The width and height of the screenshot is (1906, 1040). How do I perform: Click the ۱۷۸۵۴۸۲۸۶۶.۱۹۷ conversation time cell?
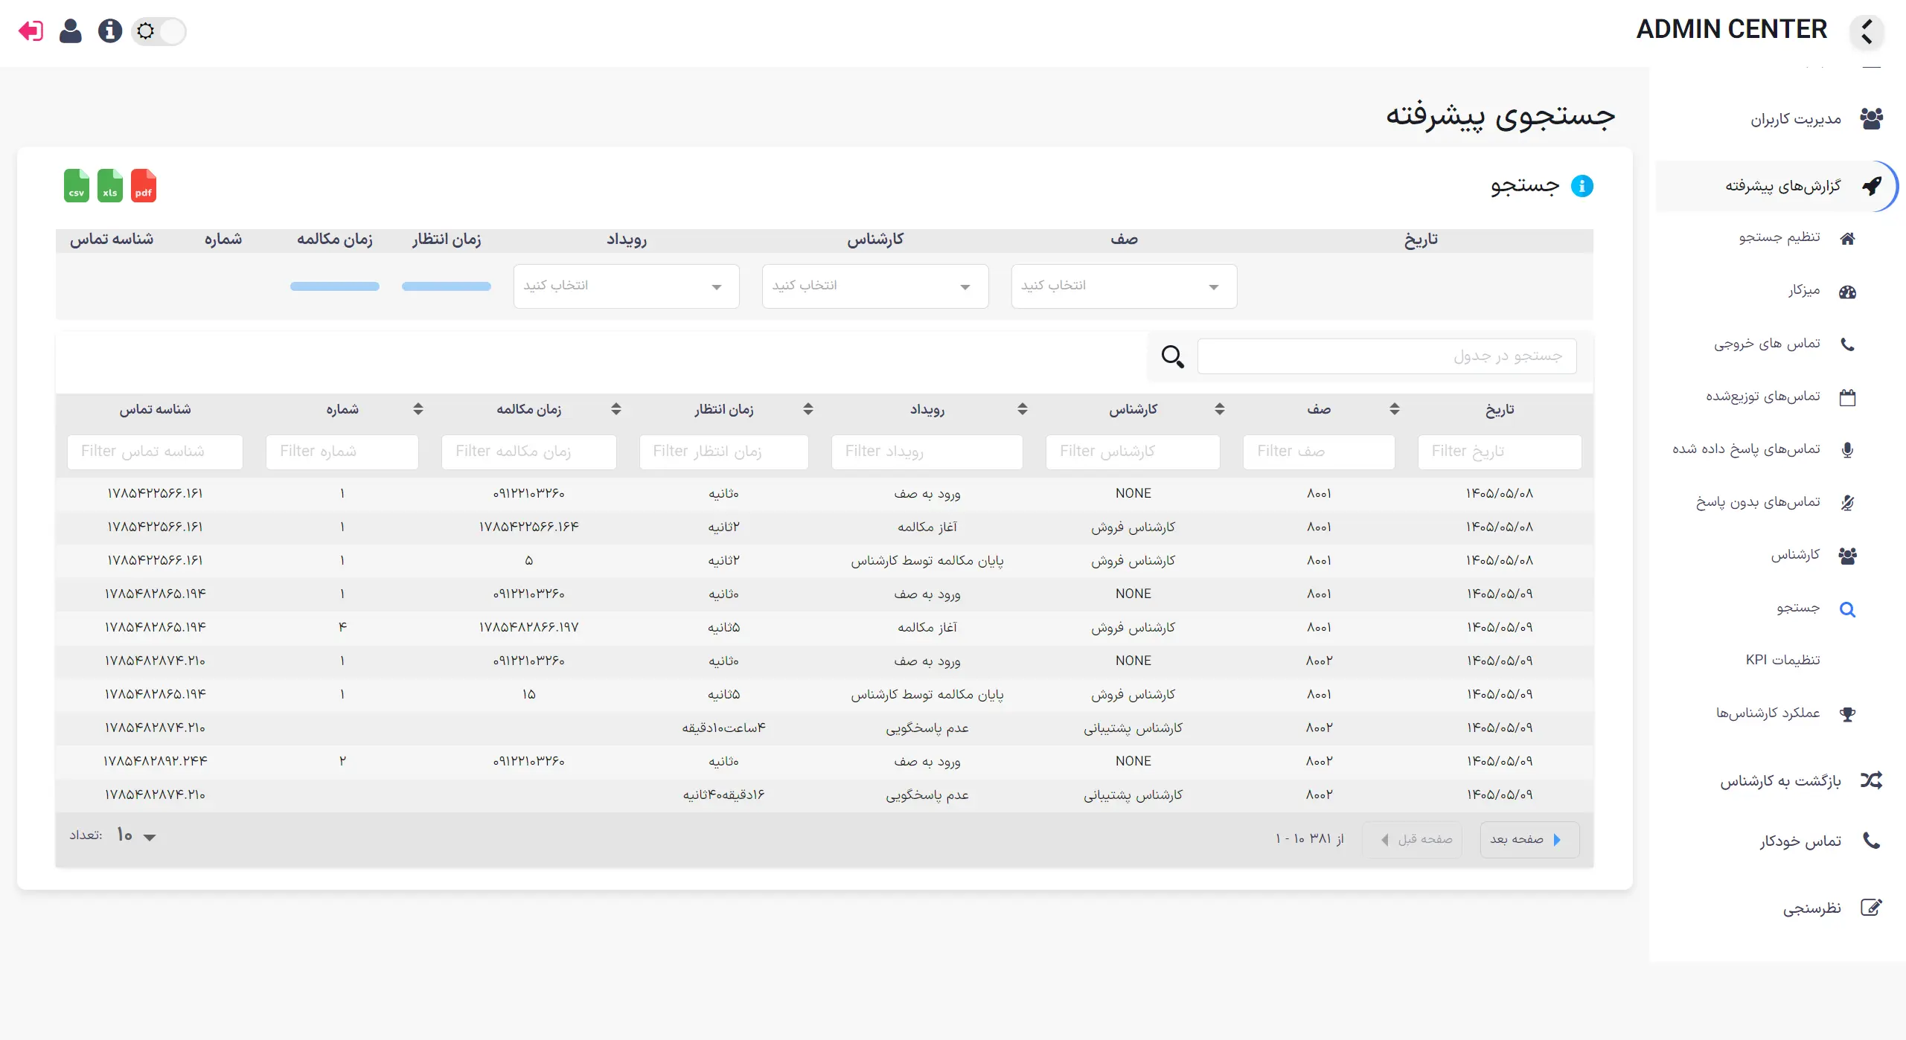(x=529, y=627)
